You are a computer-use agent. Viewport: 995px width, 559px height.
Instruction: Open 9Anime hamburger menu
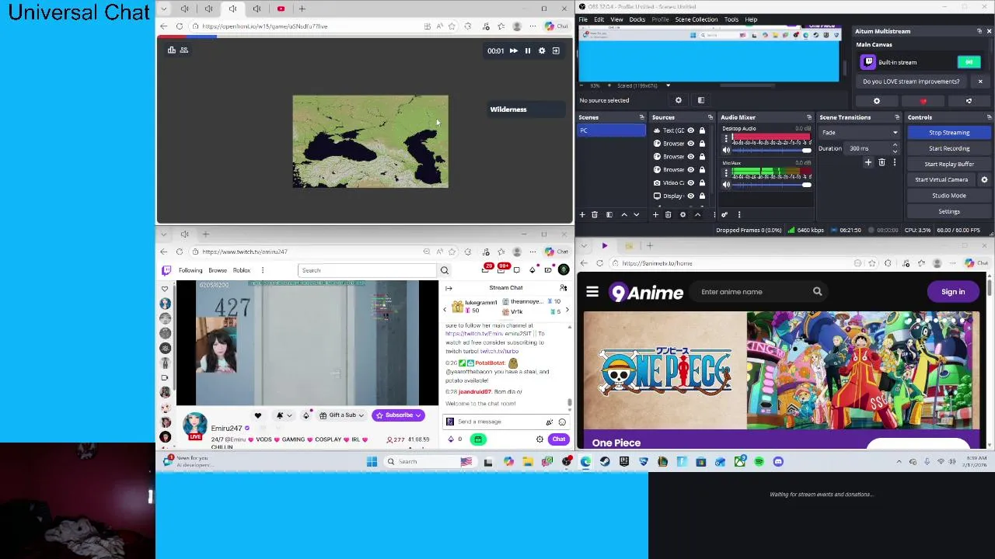[x=592, y=292]
